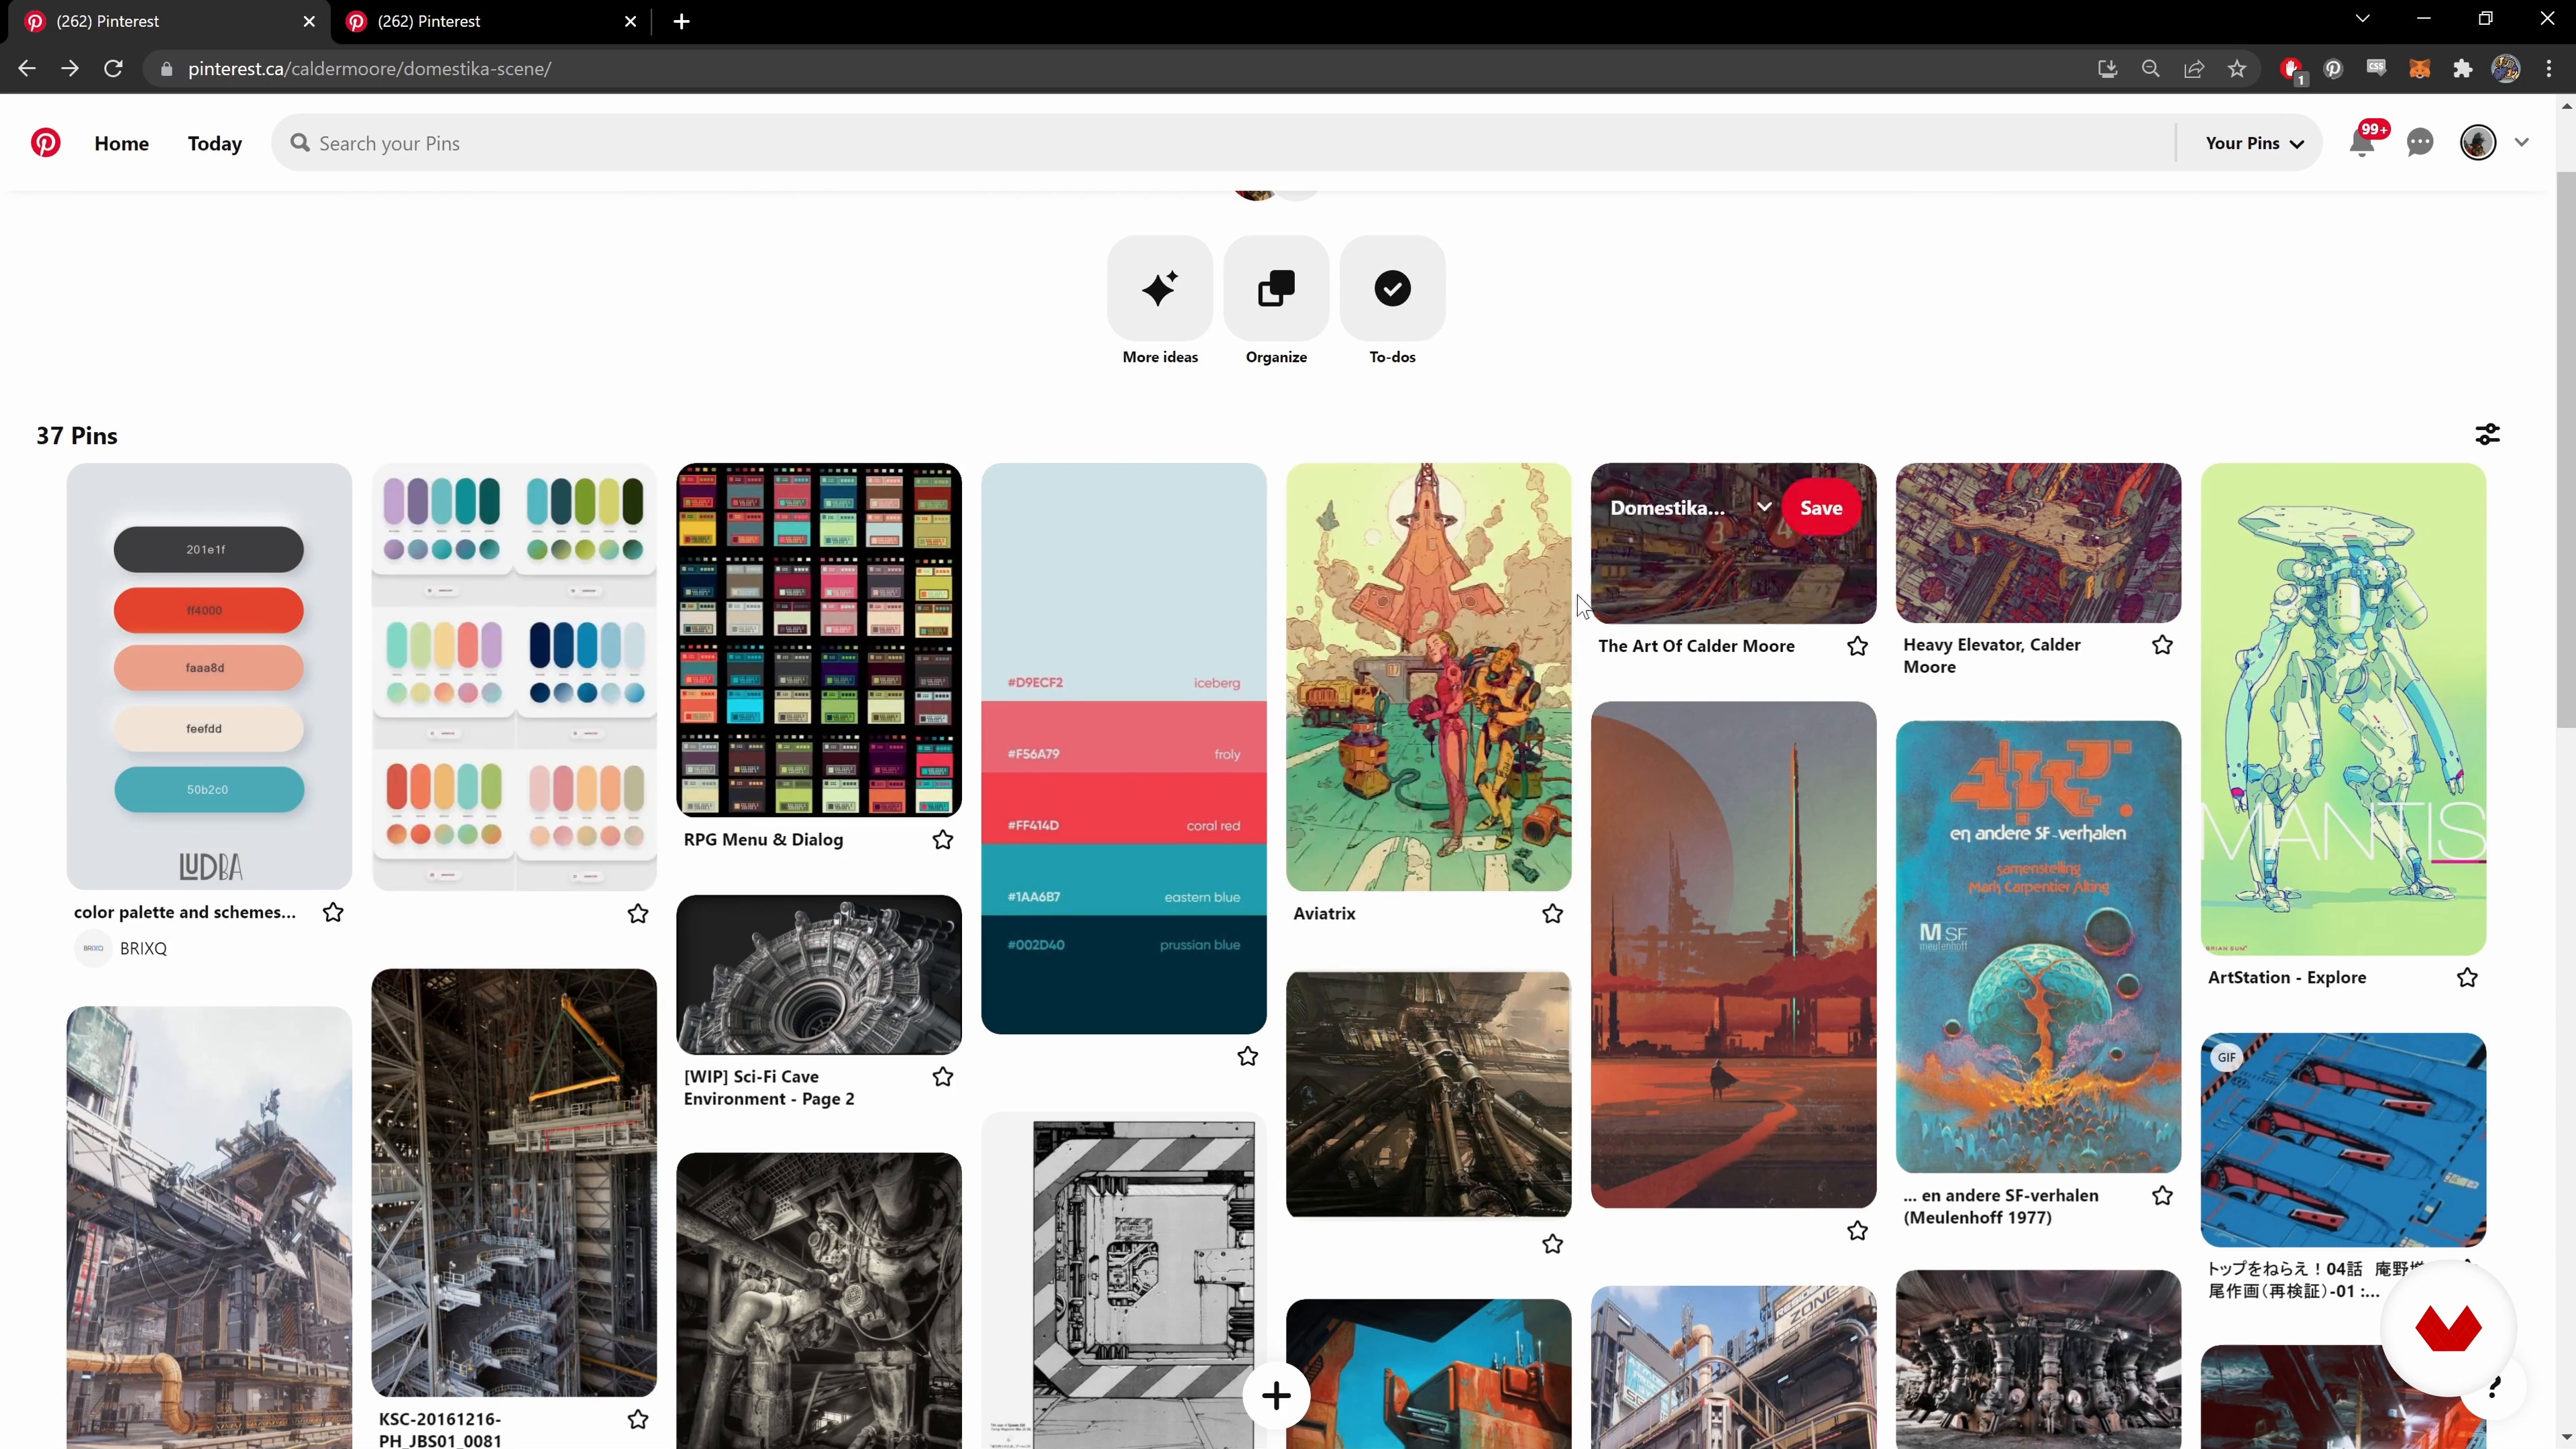This screenshot has width=2576, height=1449.
Task: Open the RPG Menu & Dialog title
Action: tap(763, 840)
